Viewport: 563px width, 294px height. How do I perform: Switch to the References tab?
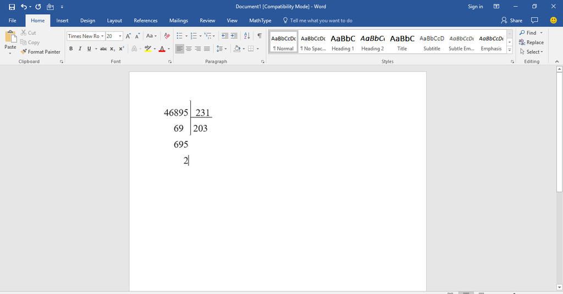[x=145, y=20]
